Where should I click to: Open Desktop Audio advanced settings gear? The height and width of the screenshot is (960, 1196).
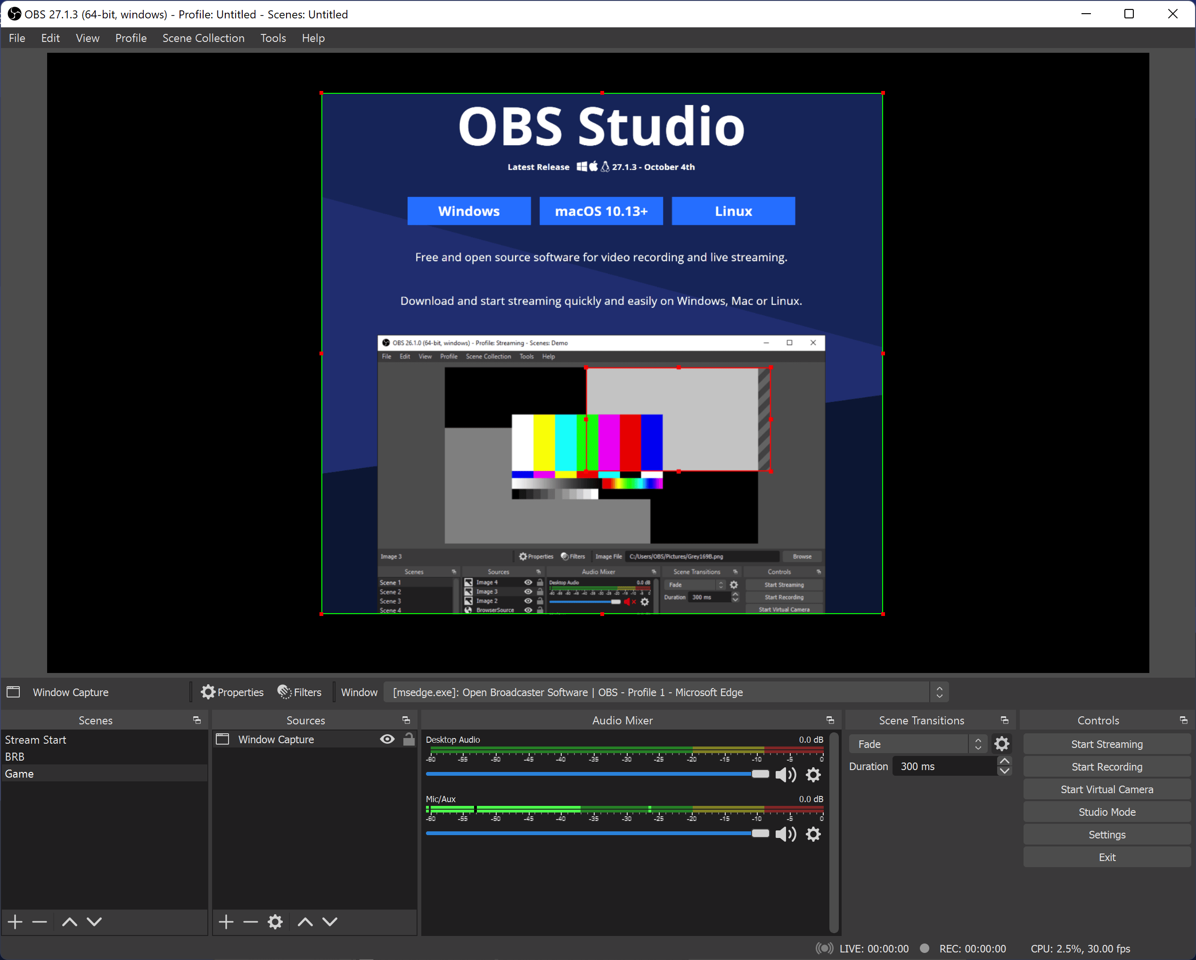tap(813, 775)
